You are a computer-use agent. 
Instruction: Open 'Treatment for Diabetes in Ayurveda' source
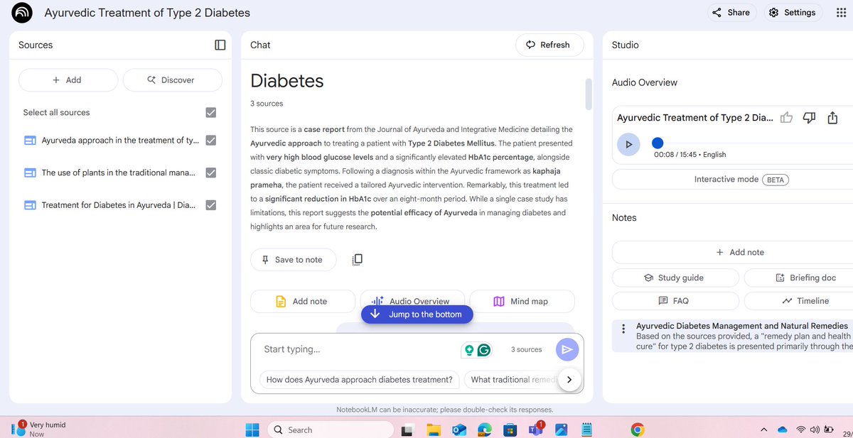119,205
